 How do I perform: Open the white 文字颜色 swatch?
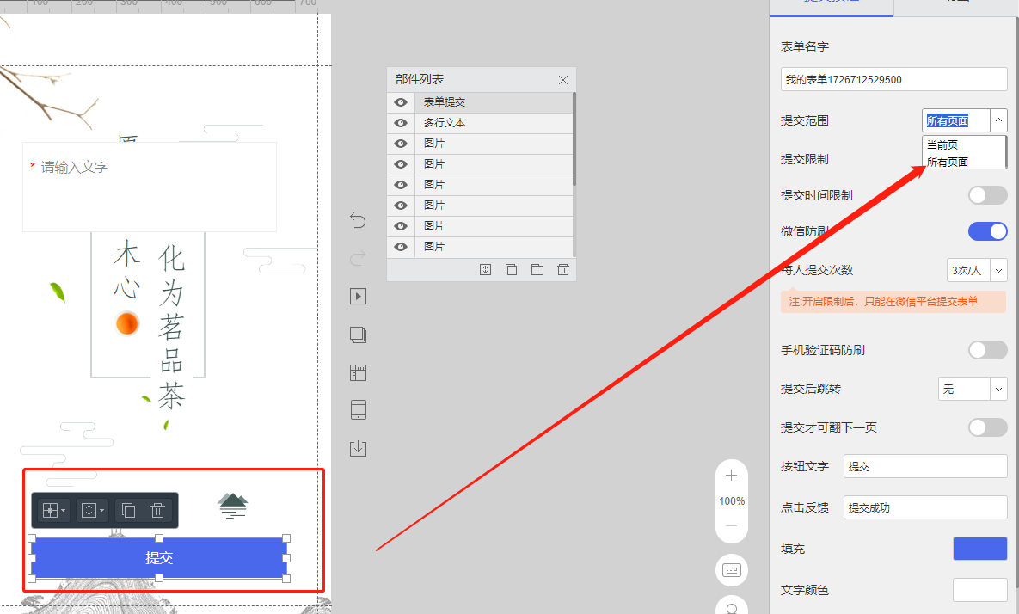point(980,591)
